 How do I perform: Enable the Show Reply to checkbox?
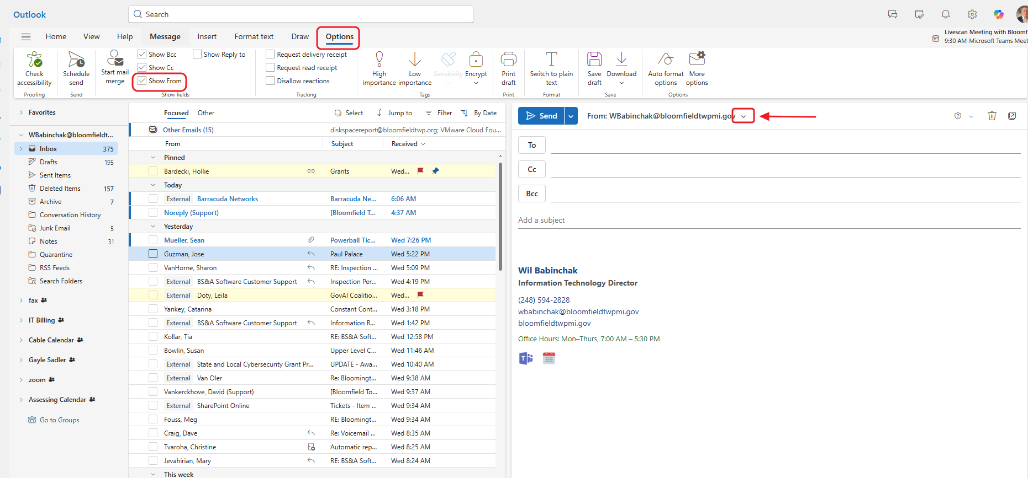197,54
